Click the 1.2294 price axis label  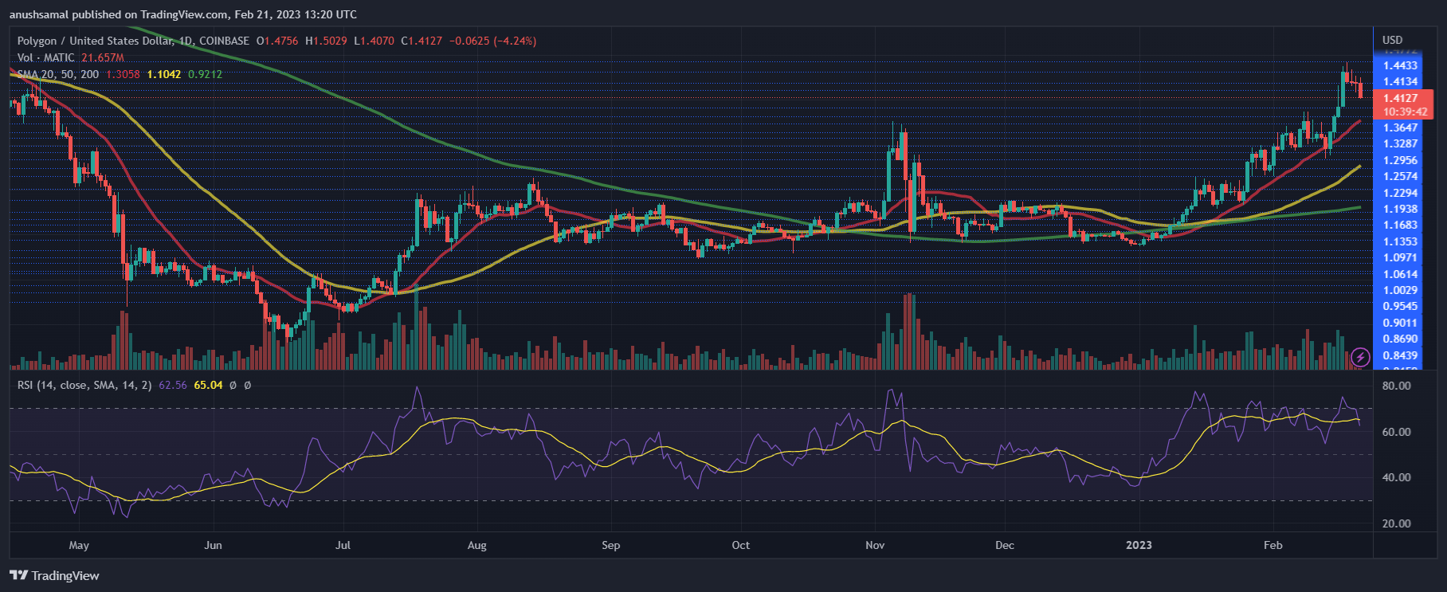coord(1400,194)
